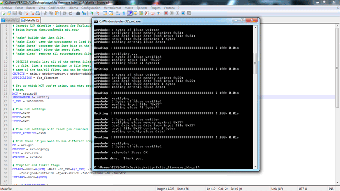Open the Ventana menu

[169, 8]
